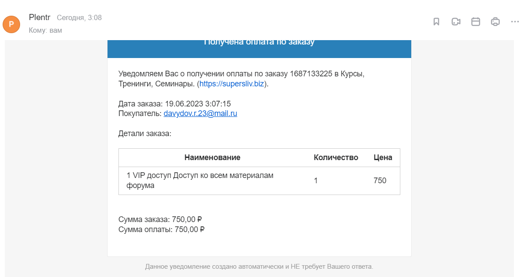Screen dimensions: 531x277
Task: Click the orange Plentr sender avatar
Action: [11, 24]
